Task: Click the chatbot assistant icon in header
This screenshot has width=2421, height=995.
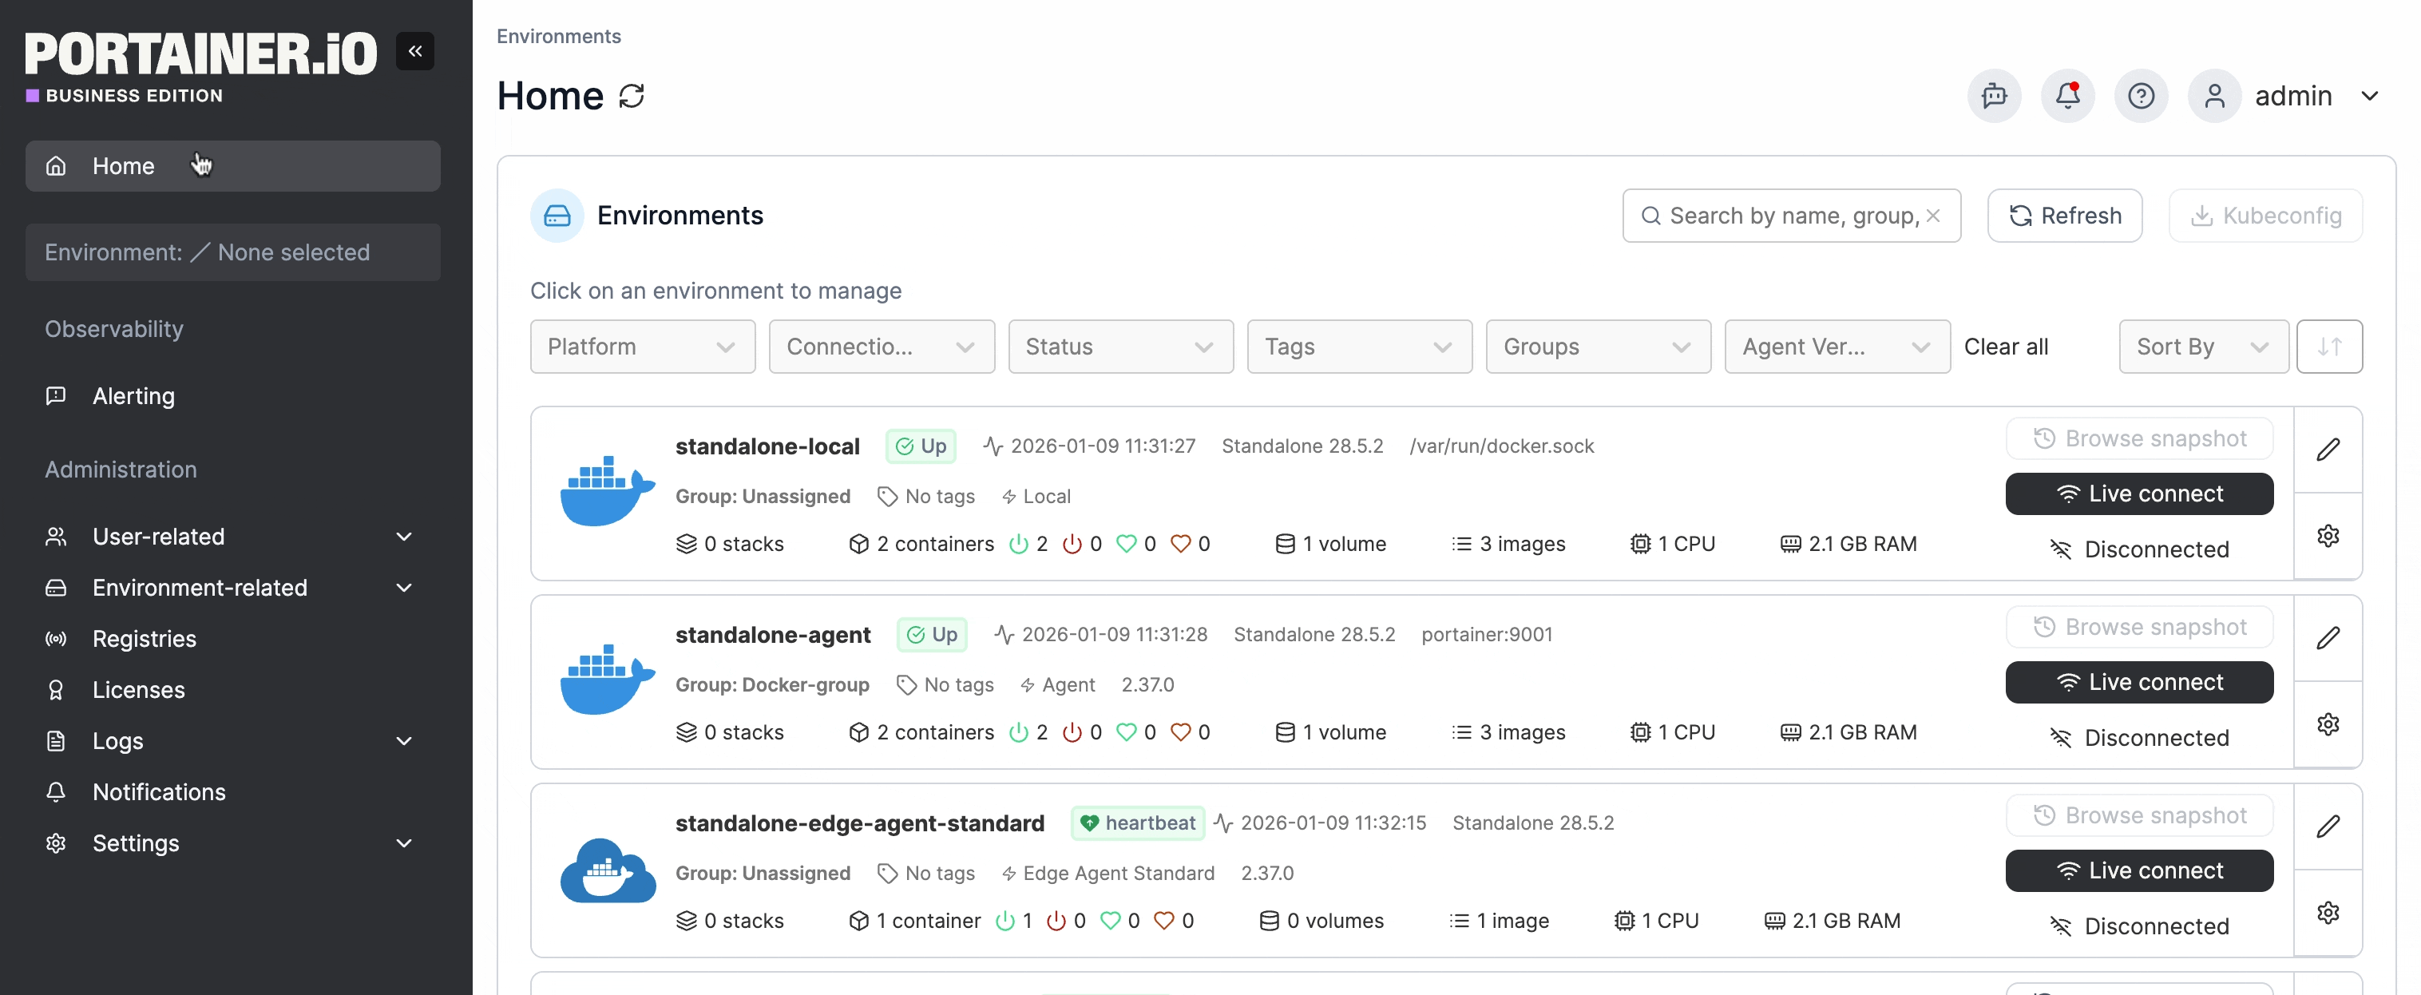Action: [1993, 96]
